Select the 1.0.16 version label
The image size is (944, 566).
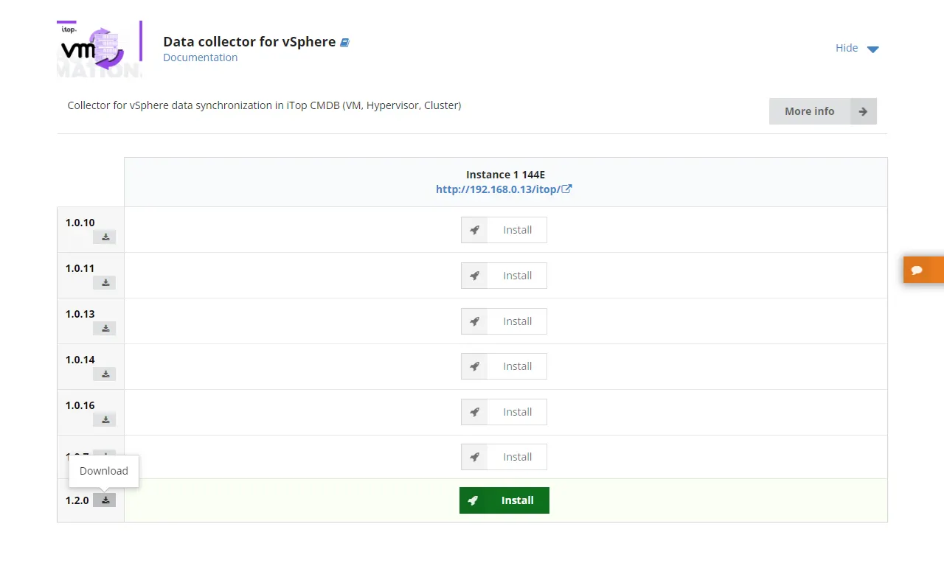pos(80,405)
